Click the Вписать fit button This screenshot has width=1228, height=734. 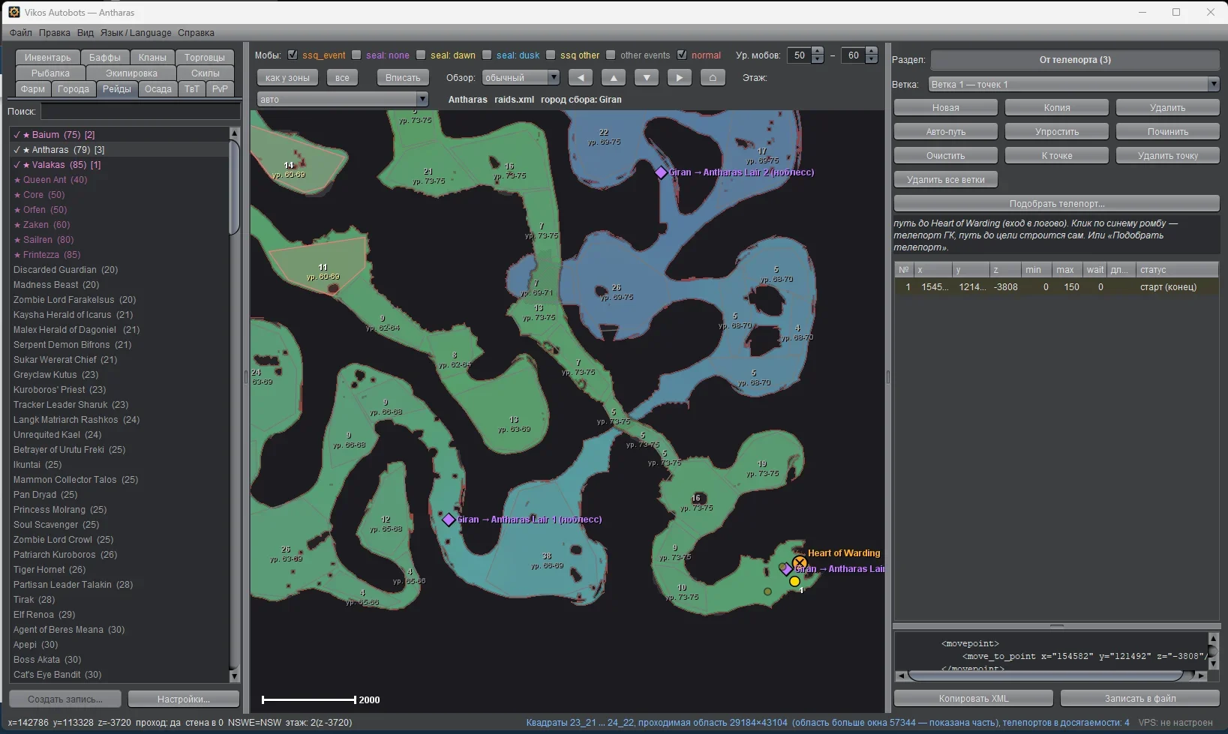click(x=403, y=77)
